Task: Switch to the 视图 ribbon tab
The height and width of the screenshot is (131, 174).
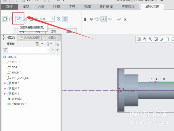Action: click(87, 7)
